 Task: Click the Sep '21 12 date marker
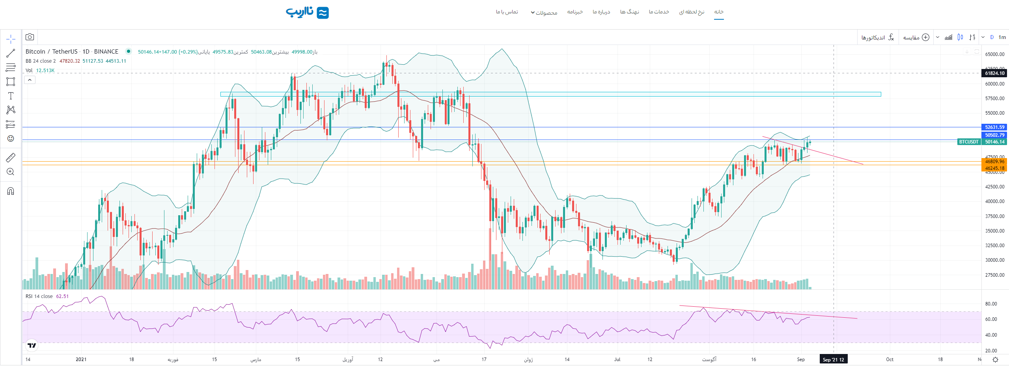click(834, 360)
